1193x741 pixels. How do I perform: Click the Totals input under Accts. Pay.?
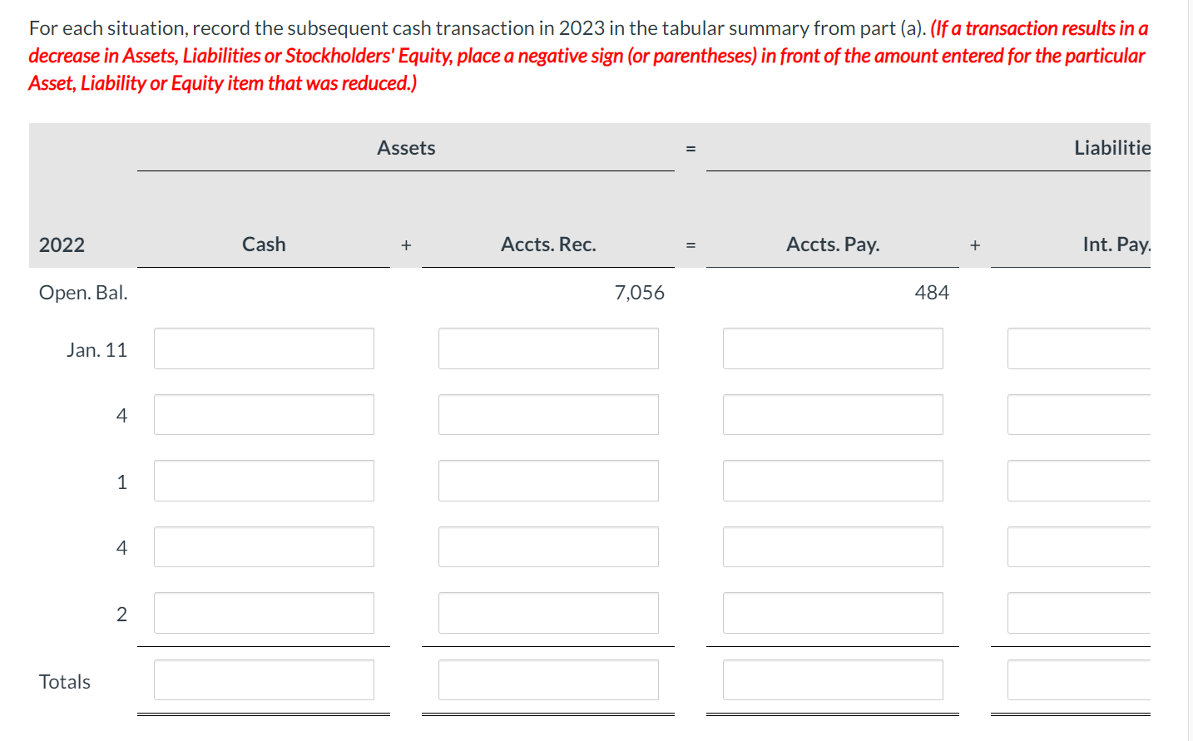click(833, 679)
